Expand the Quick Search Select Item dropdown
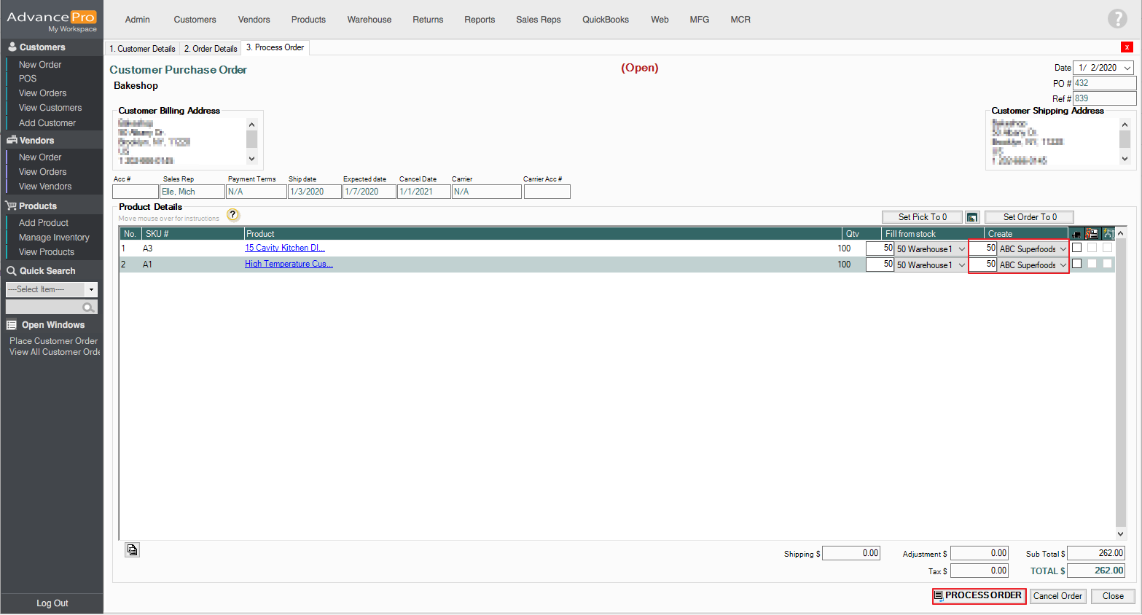Viewport: 1142px width, 615px height. click(91, 290)
